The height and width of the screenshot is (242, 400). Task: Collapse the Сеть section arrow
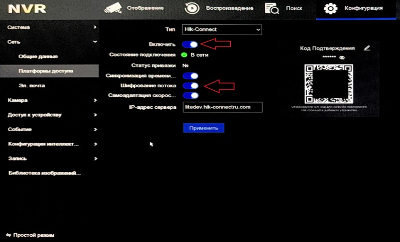(95, 42)
